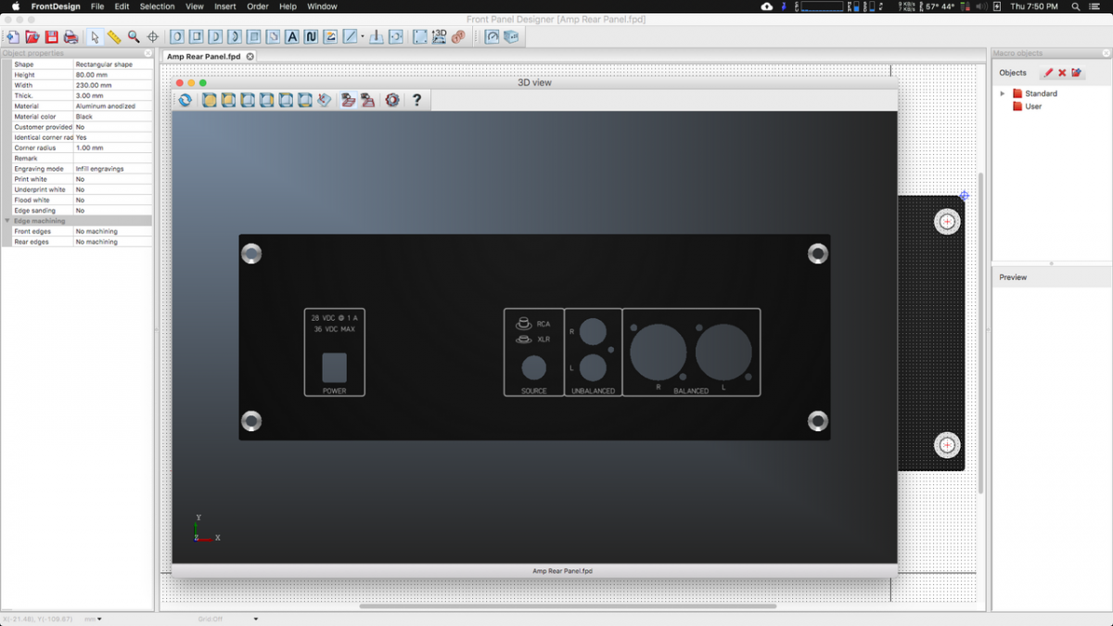Viewport: 1113px width, 626px height.
Task: Toggle Customer provided value No
Action: [x=113, y=127]
